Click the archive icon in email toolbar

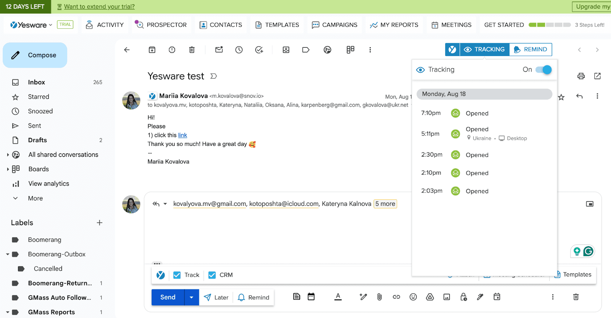(x=152, y=50)
